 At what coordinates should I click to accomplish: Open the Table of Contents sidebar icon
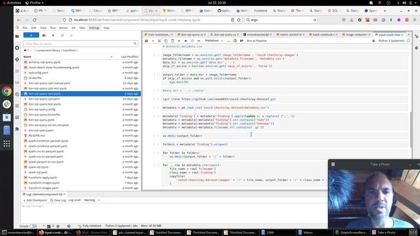[17, 71]
